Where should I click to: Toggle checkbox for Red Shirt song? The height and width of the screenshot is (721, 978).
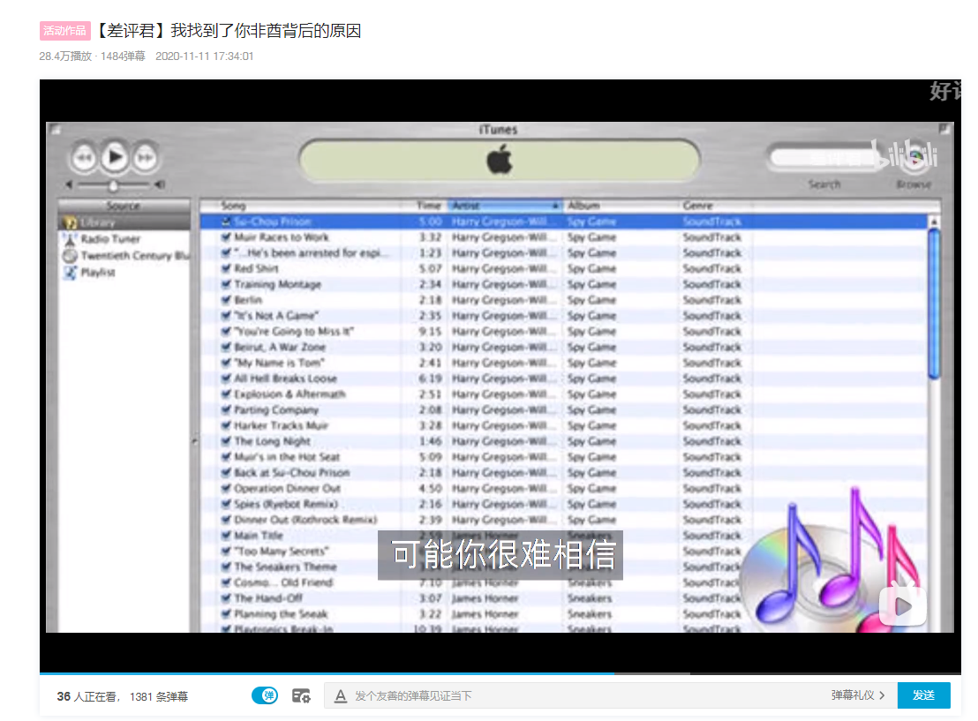(x=226, y=268)
